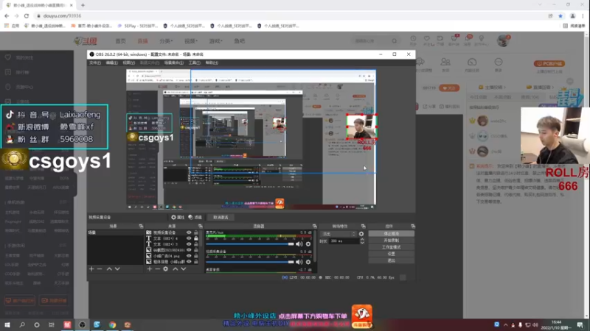Move the scene up with the up arrow

point(109,268)
